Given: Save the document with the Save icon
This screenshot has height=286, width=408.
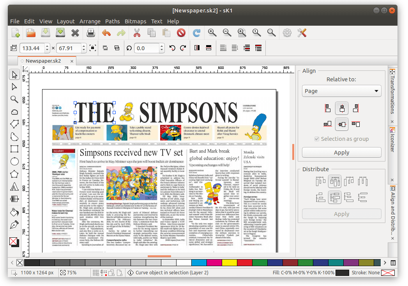Looking at the screenshot, I should click(46, 33).
